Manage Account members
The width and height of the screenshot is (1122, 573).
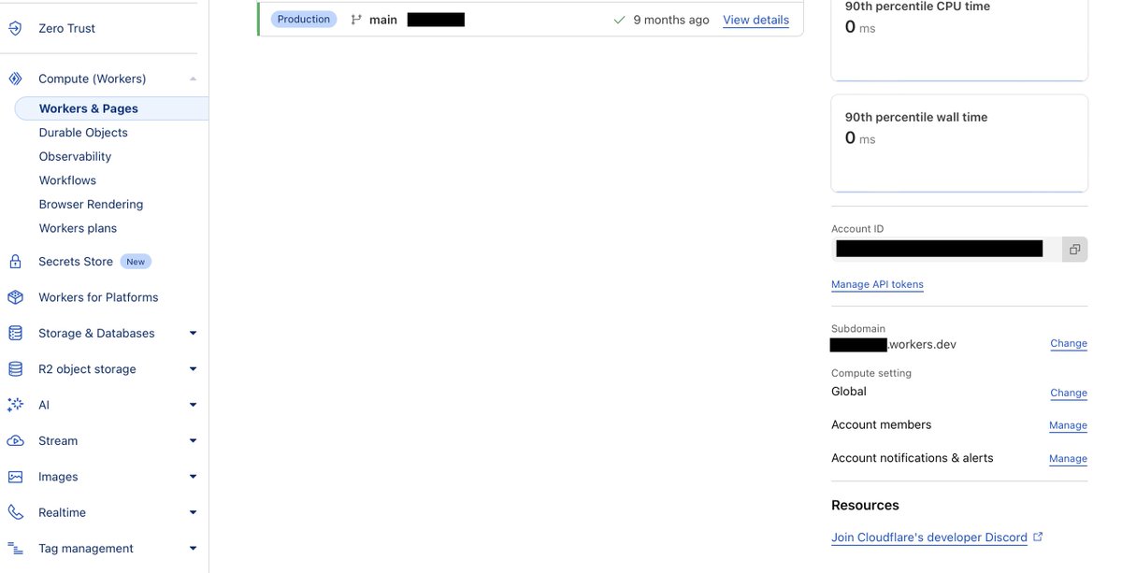pyautogui.click(x=1068, y=425)
